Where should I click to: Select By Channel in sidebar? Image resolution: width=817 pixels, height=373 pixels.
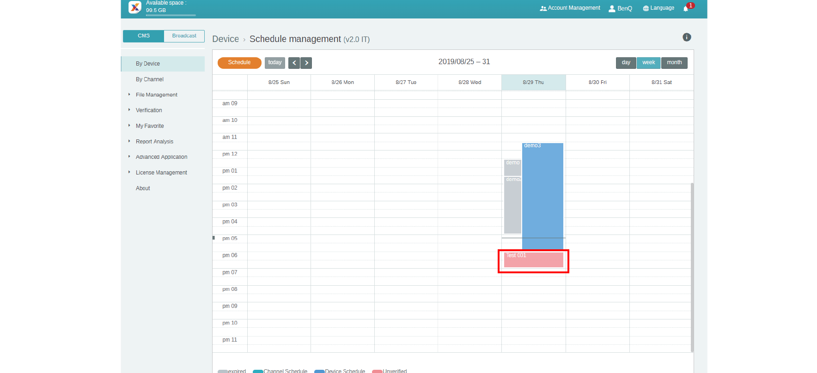[150, 79]
